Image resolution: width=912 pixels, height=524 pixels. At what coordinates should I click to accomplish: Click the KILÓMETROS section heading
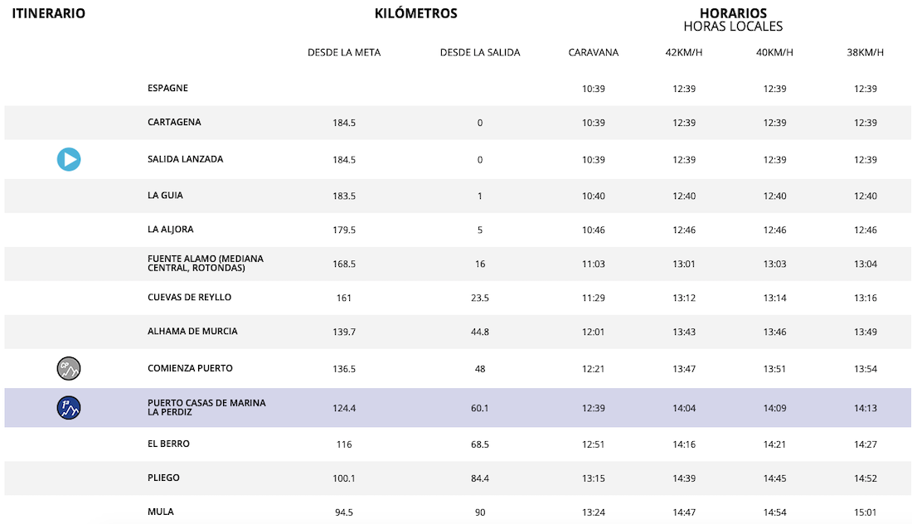415,13
